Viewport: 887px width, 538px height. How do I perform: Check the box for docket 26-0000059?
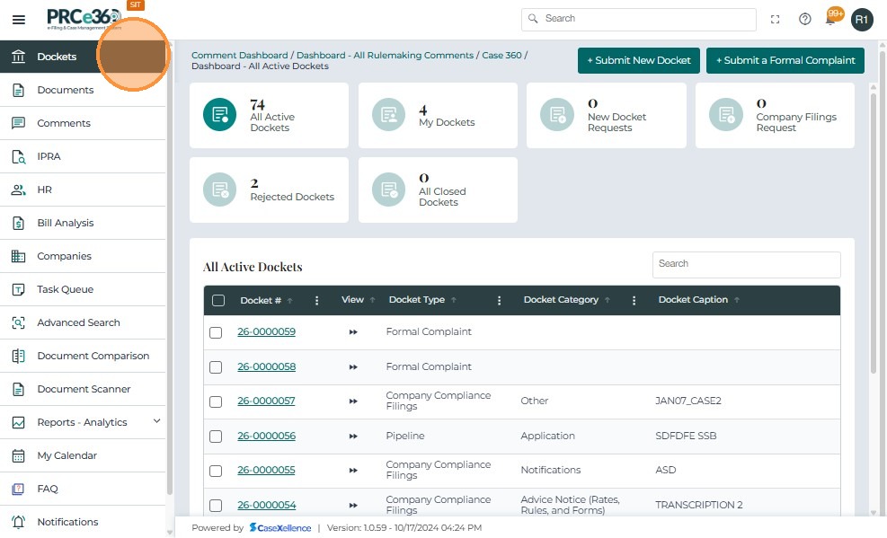216,332
